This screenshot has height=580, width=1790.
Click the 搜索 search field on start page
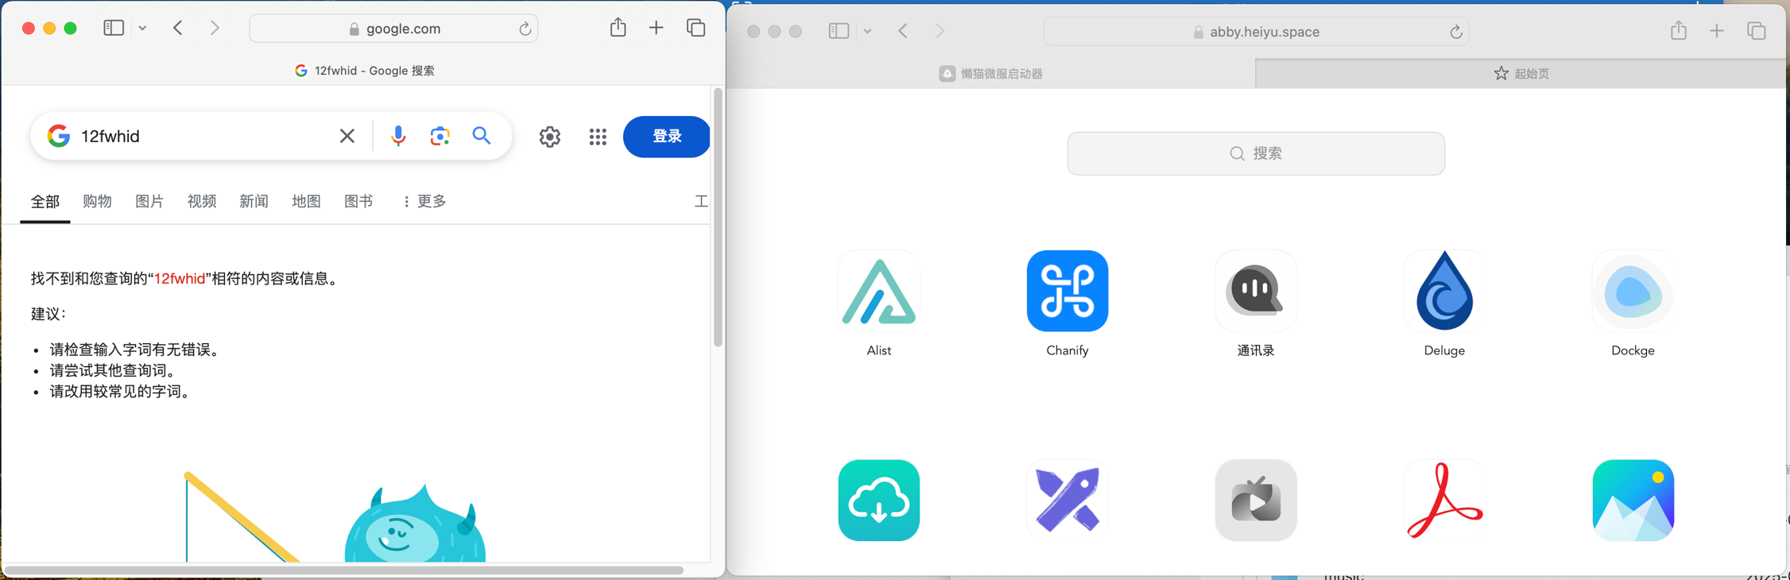pyautogui.click(x=1256, y=153)
